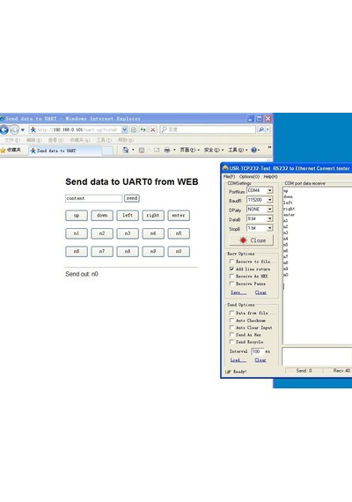Click the Load link in Send Options
Image resolution: width=352 pixels, height=502 pixels.
[238, 360]
